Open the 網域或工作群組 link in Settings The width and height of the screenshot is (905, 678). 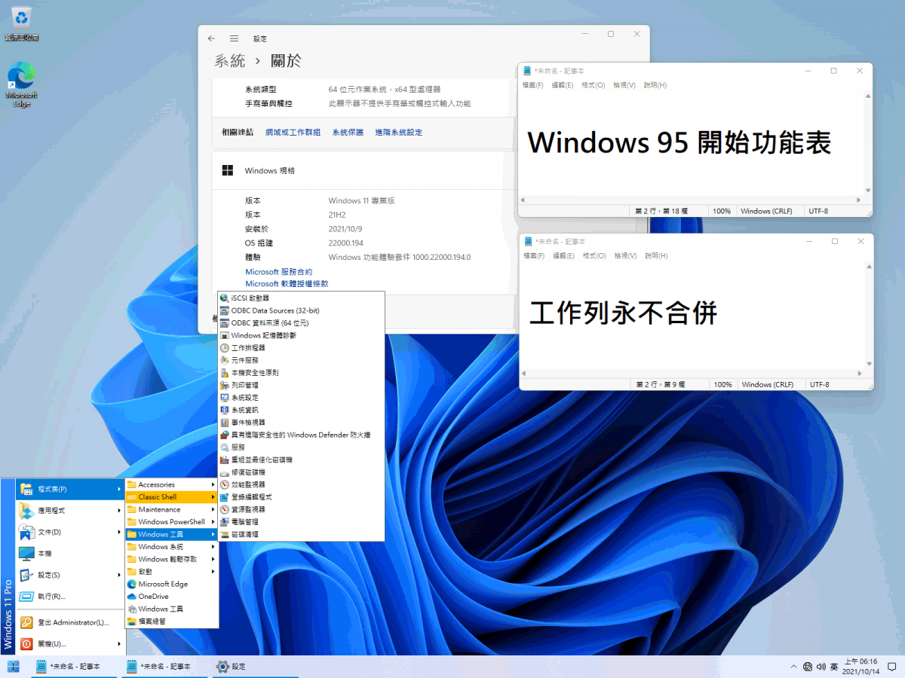point(293,132)
